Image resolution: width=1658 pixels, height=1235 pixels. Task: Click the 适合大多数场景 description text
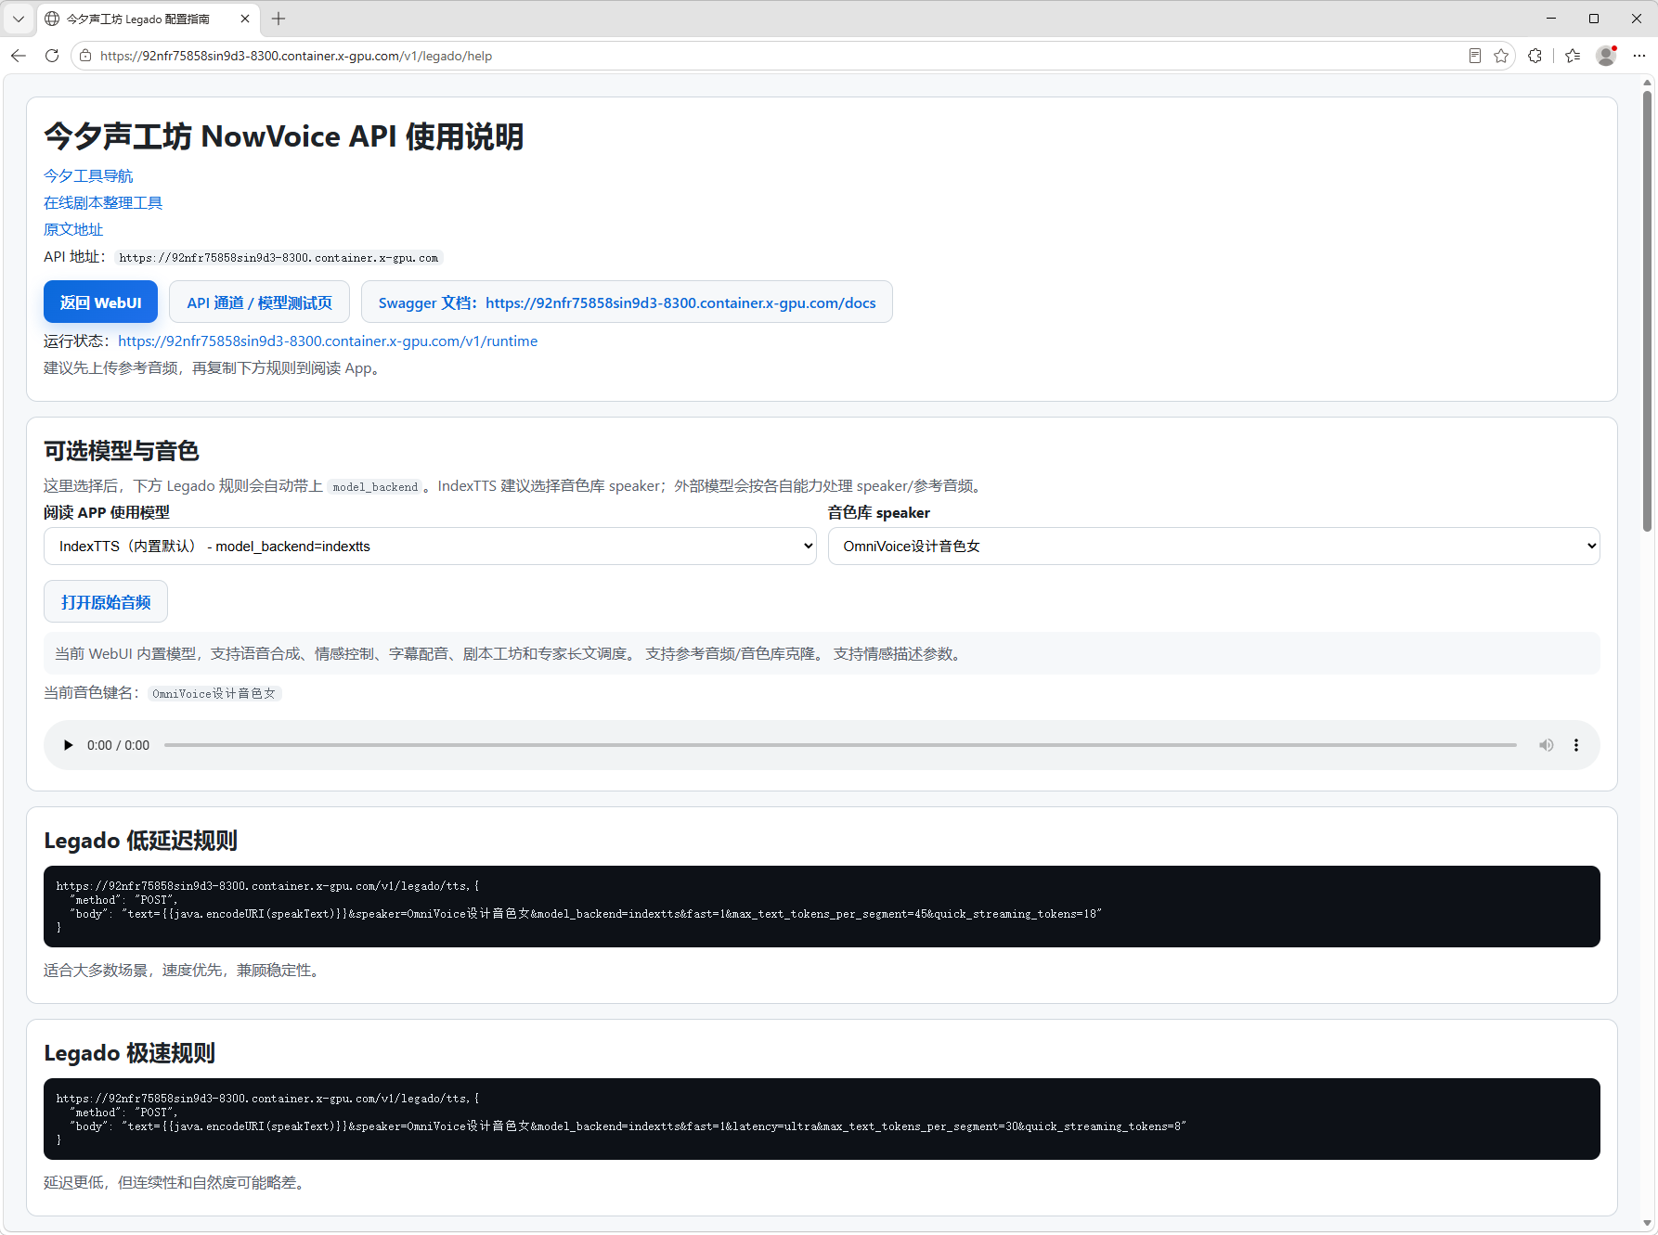[x=184, y=971]
